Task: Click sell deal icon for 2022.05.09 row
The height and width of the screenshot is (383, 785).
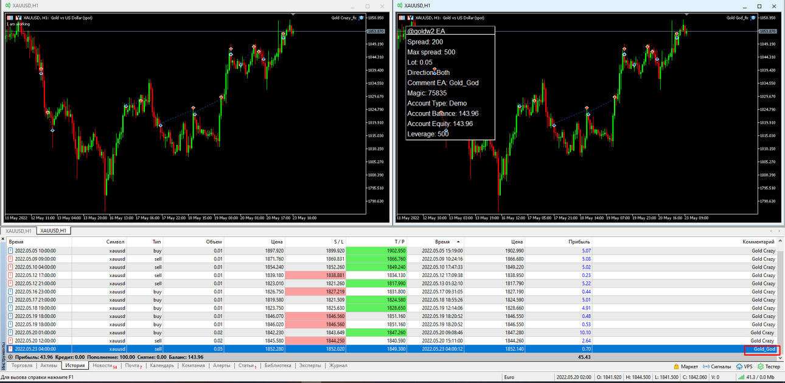Action: click(x=10, y=259)
